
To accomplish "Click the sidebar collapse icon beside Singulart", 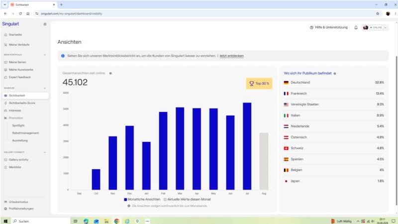I will (x=45, y=24).
